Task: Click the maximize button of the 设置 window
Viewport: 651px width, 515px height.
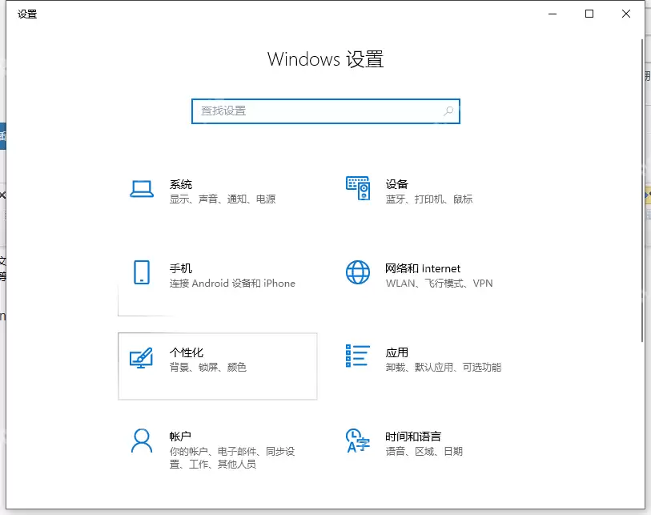Action: pos(588,14)
